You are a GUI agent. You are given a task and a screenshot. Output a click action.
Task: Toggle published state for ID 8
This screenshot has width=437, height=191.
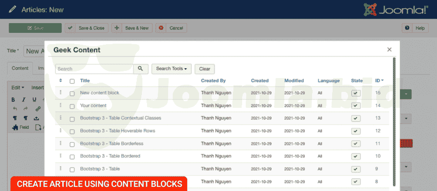(x=356, y=182)
